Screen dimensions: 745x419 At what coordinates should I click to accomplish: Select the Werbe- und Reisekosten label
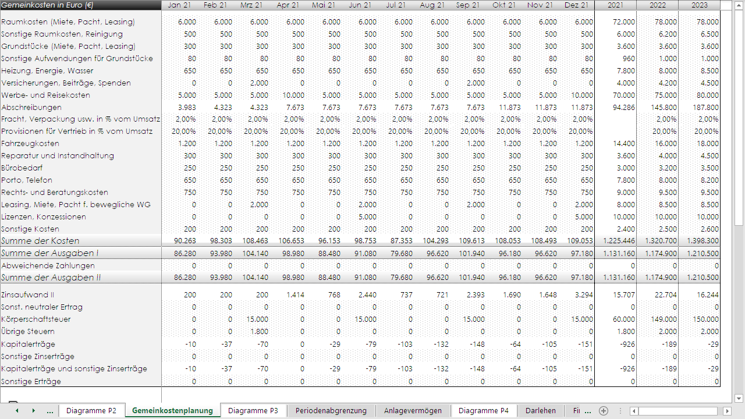[45, 95]
